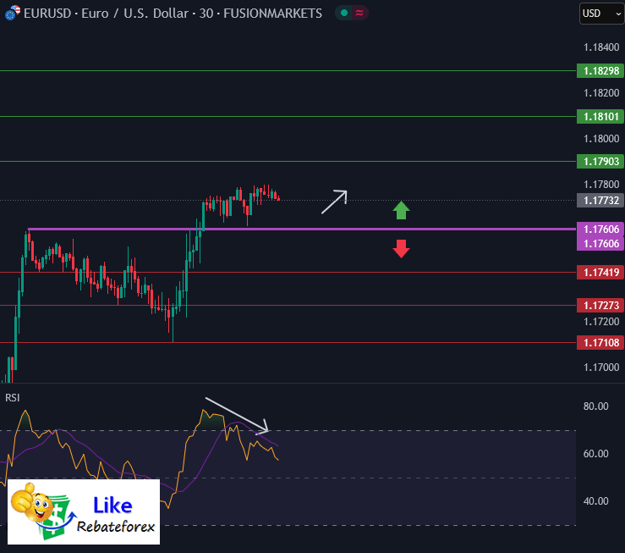The width and height of the screenshot is (625, 553).
Task: Click the 80.00 RSI scale value
Action: pyautogui.click(x=596, y=406)
